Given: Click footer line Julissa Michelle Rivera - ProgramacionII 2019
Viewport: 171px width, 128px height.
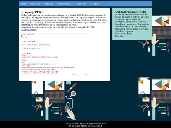Looking at the screenshot, I should click(85, 124).
